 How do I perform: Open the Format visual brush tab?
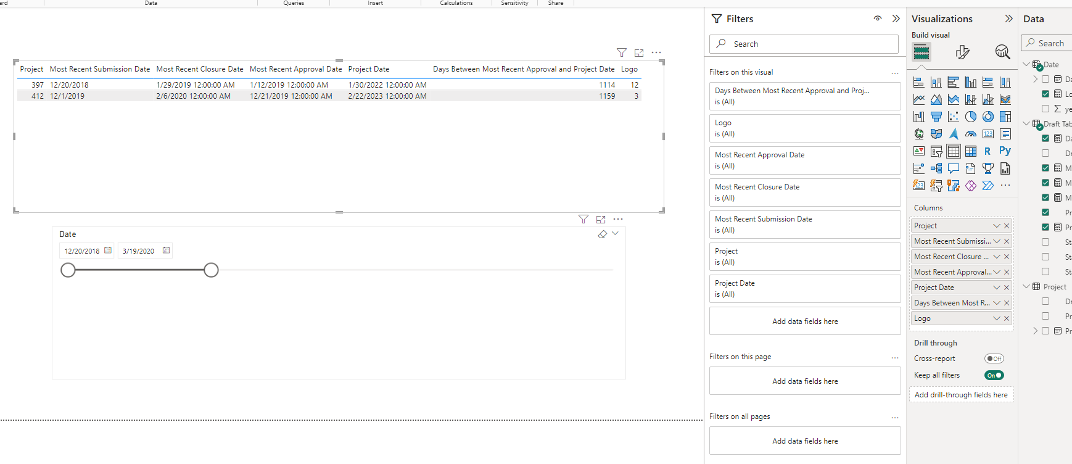point(962,52)
